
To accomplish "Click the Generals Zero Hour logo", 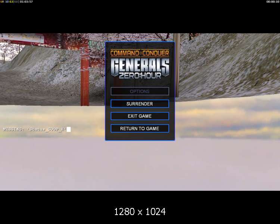I will tap(140, 64).
